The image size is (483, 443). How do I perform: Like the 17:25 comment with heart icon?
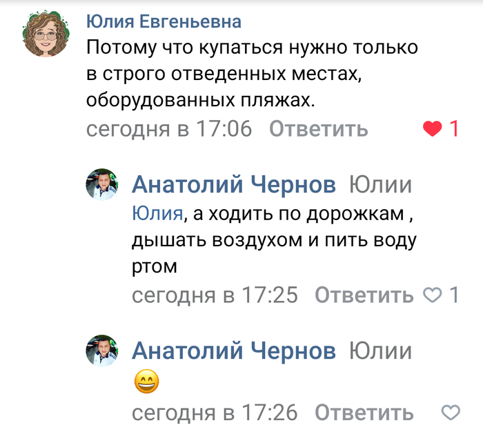pos(432,295)
